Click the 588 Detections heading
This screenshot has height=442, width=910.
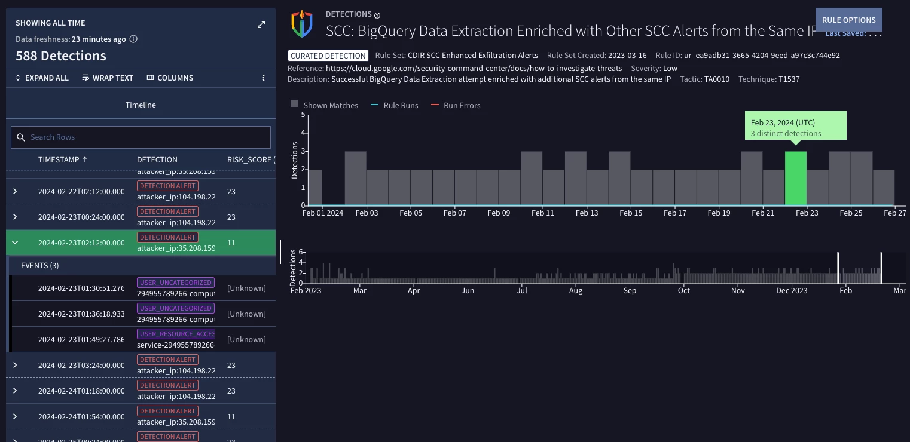coord(61,56)
